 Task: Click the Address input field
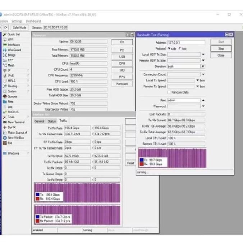[186, 42]
